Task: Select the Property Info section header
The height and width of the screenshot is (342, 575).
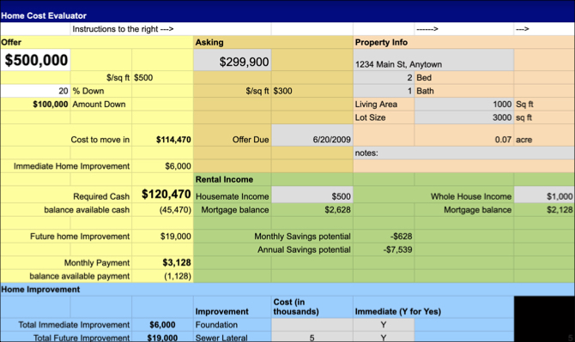Action: [x=381, y=42]
